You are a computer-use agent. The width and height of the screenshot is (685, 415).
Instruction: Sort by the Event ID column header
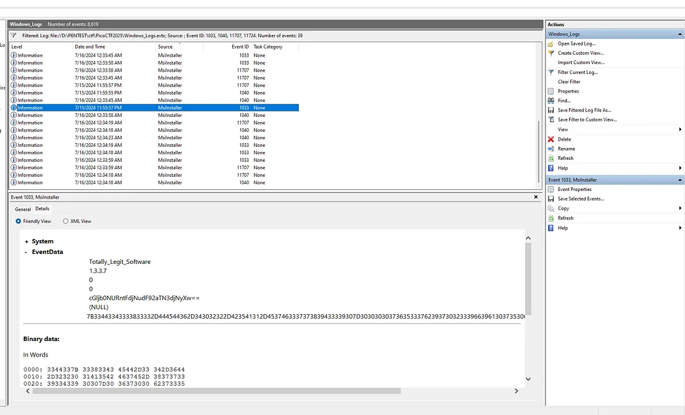pyautogui.click(x=227, y=47)
